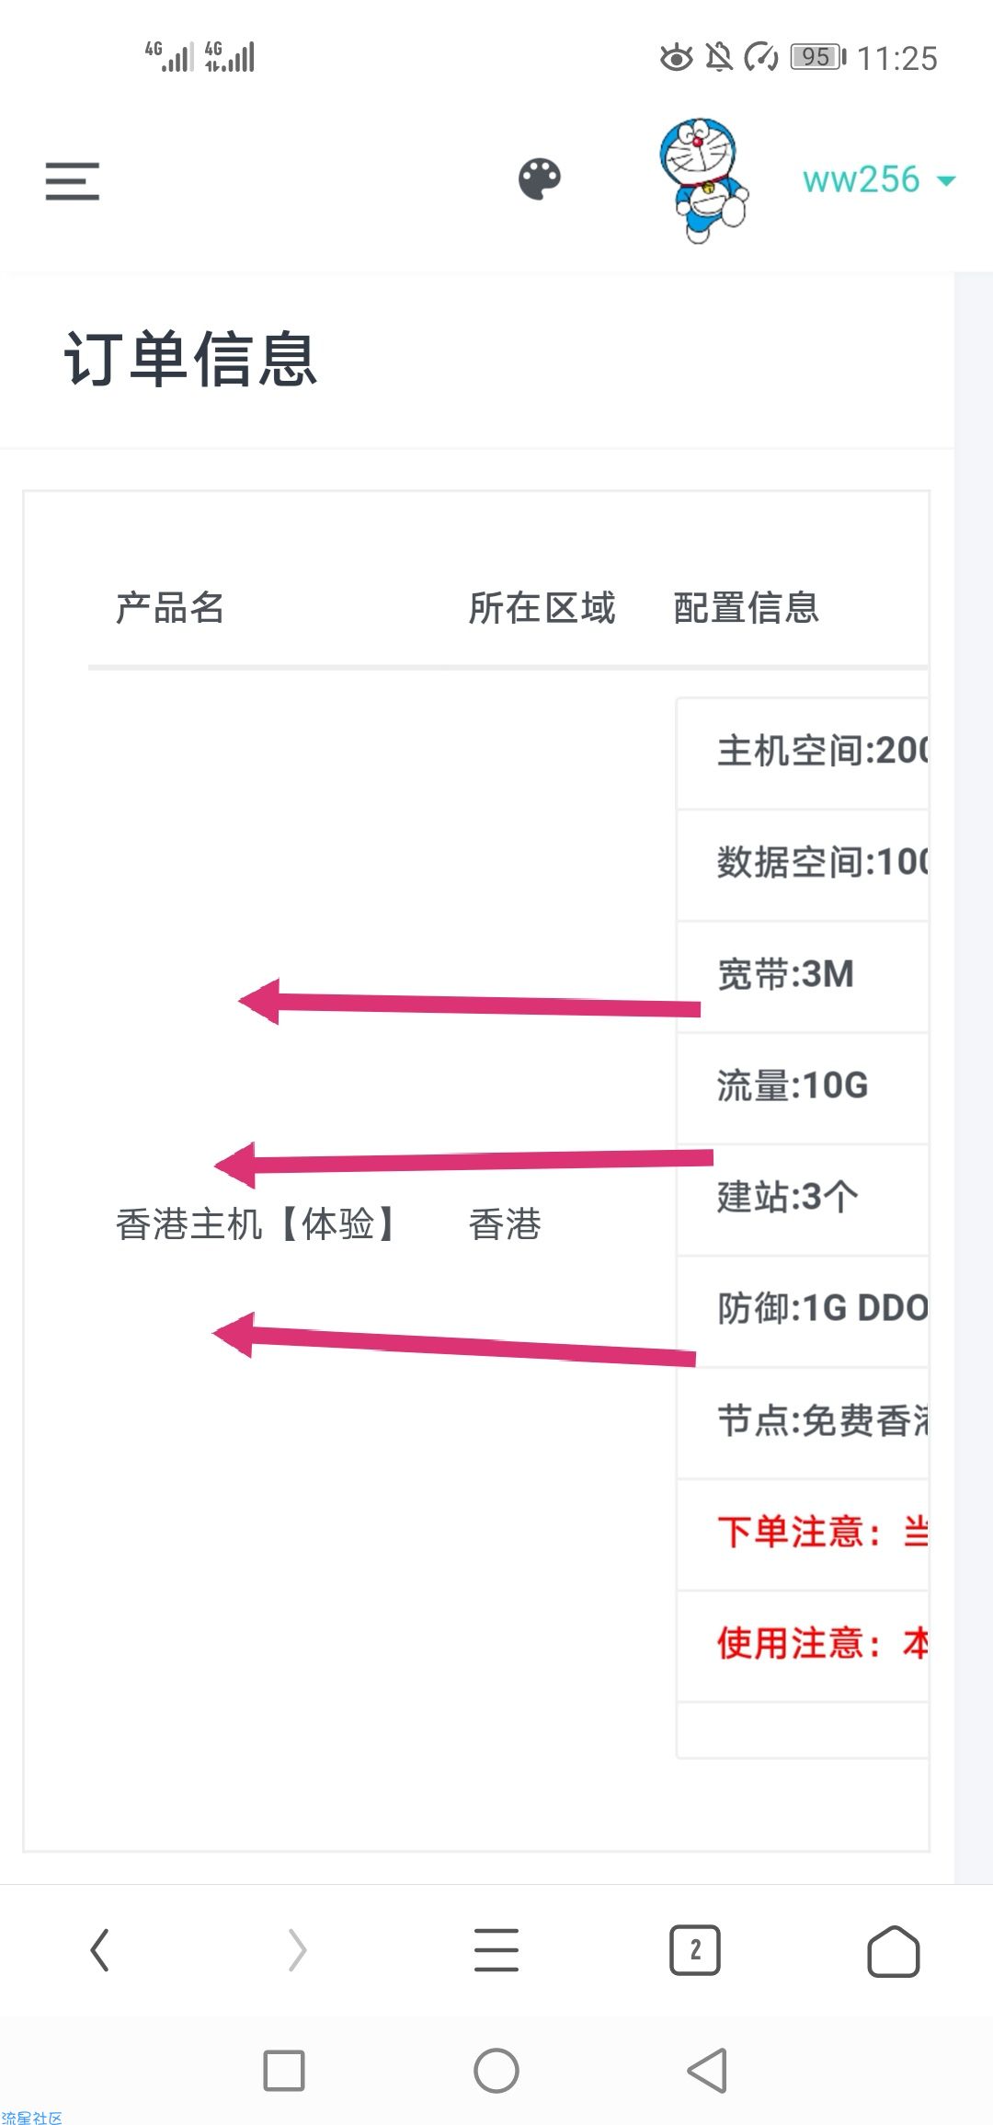Viewport: 993px width, 2125px height.
Task: Click the 流星社区 watermark link
Action: pos(31,2117)
